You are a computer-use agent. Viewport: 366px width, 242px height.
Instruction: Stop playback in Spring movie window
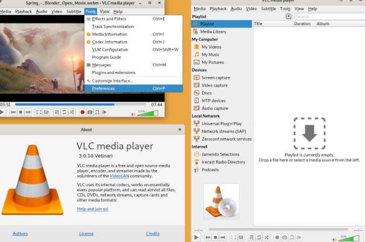click(21, 112)
